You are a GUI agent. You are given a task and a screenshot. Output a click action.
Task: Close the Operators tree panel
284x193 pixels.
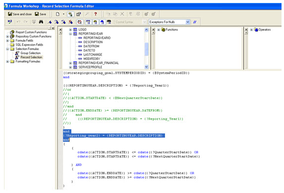tap(246, 29)
